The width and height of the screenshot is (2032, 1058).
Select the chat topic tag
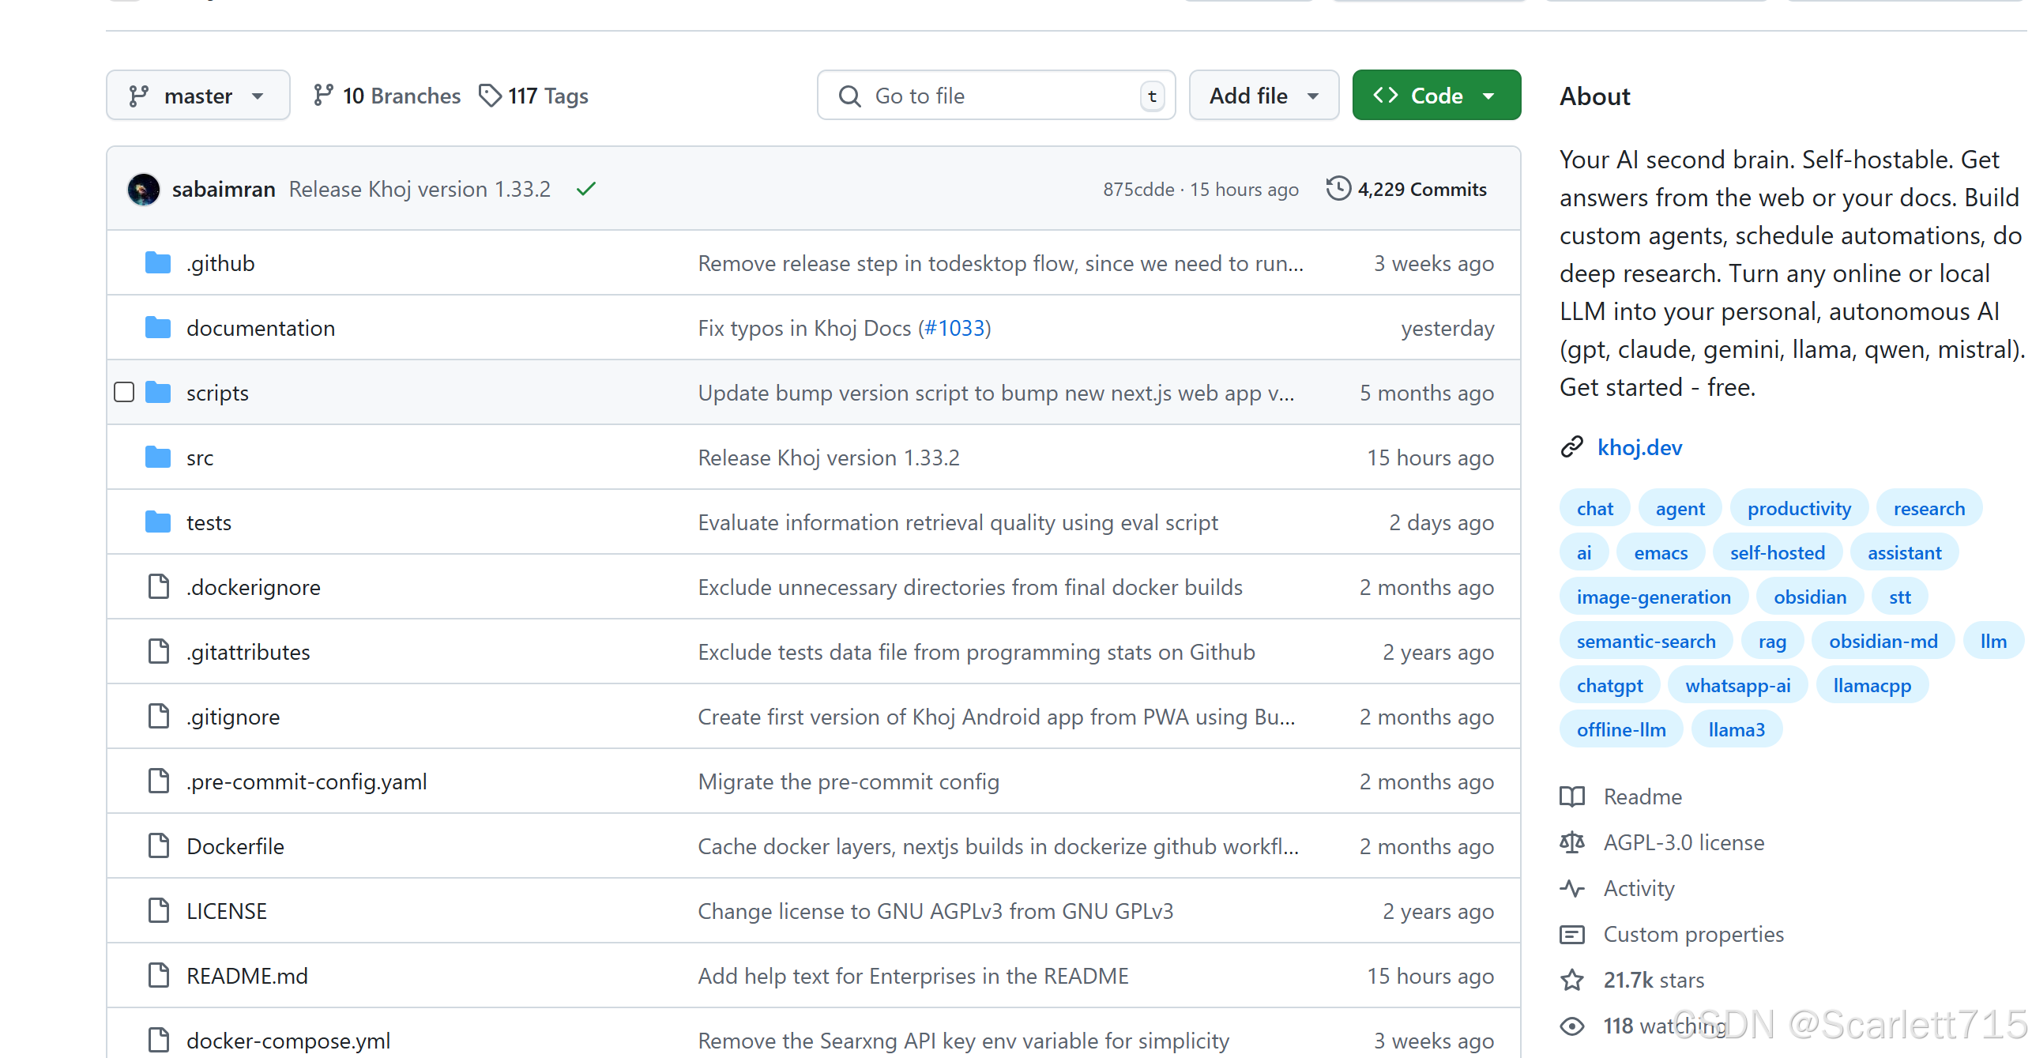pyautogui.click(x=1594, y=507)
